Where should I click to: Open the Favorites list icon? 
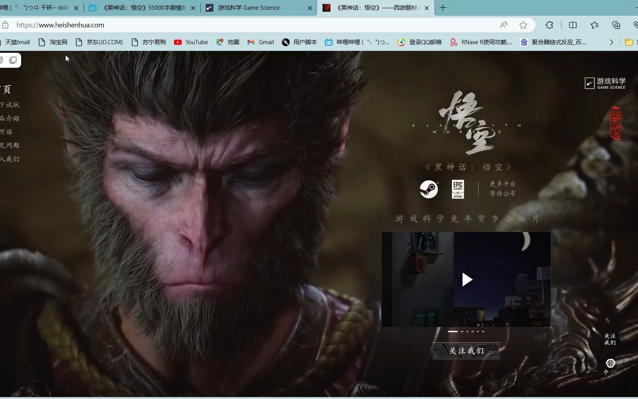[x=595, y=25]
